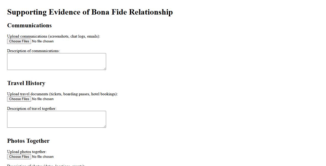This screenshot has height=166, width=326.
Task: Click the "Description of communications:" label
Action: click(x=33, y=51)
